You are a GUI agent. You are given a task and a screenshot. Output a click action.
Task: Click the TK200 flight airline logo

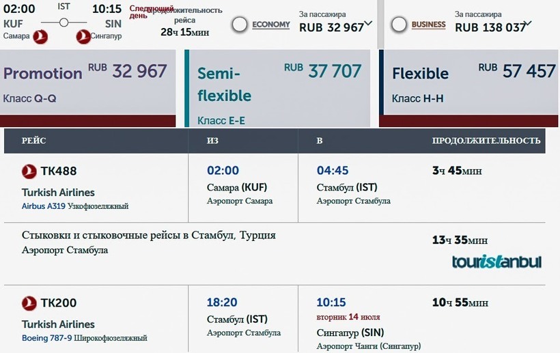[29, 302]
